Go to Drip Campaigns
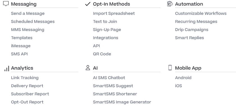The image size is (236, 109). tap(192, 30)
